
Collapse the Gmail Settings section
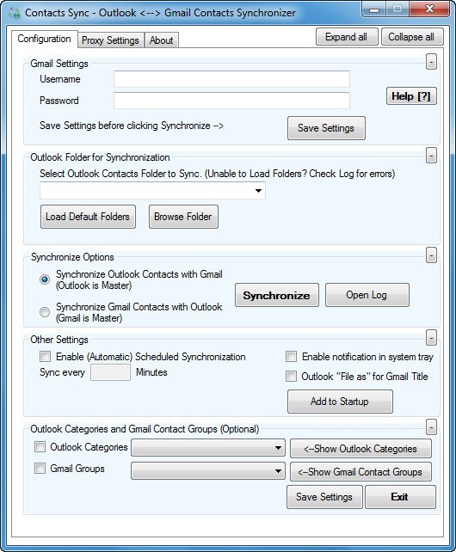pyautogui.click(x=431, y=62)
